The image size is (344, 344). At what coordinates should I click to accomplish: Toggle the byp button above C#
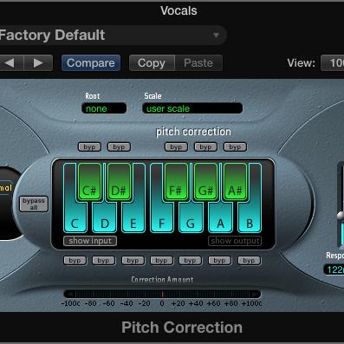[x=89, y=146]
